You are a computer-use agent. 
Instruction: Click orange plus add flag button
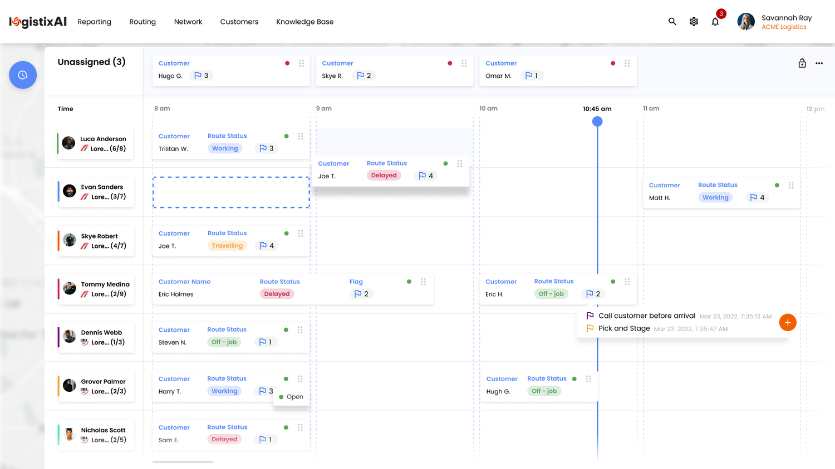click(787, 322)
